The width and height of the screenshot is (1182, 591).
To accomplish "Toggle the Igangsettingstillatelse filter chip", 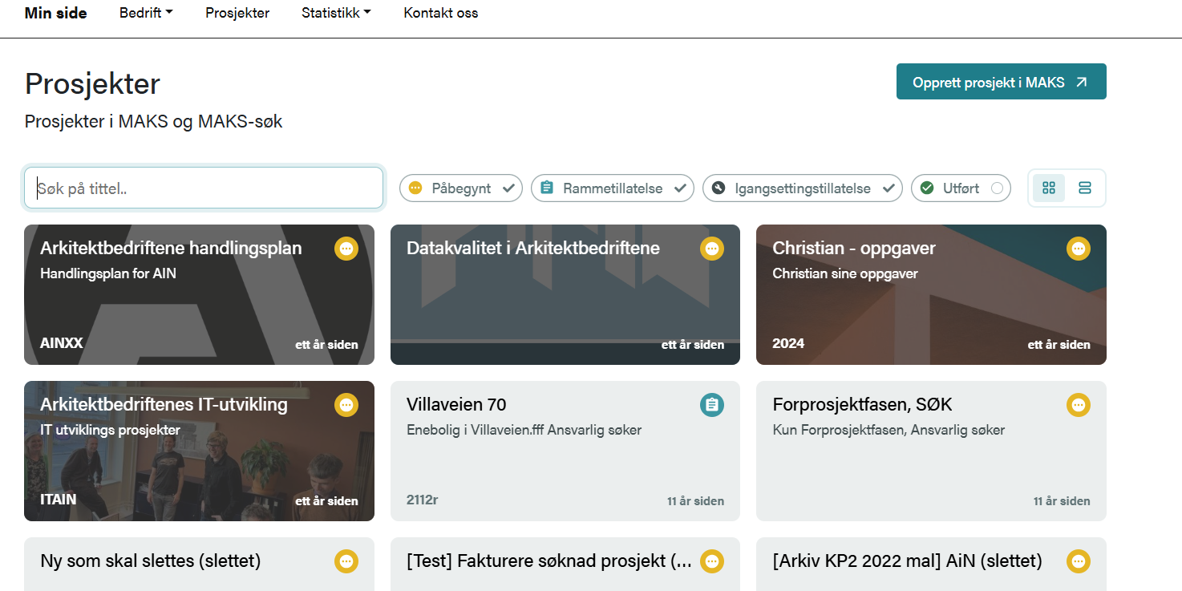I will (x=803, y=188).
